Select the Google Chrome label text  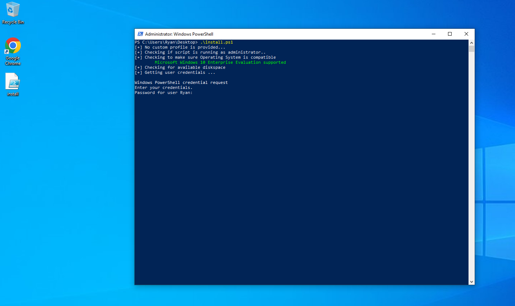pos(13,60)
